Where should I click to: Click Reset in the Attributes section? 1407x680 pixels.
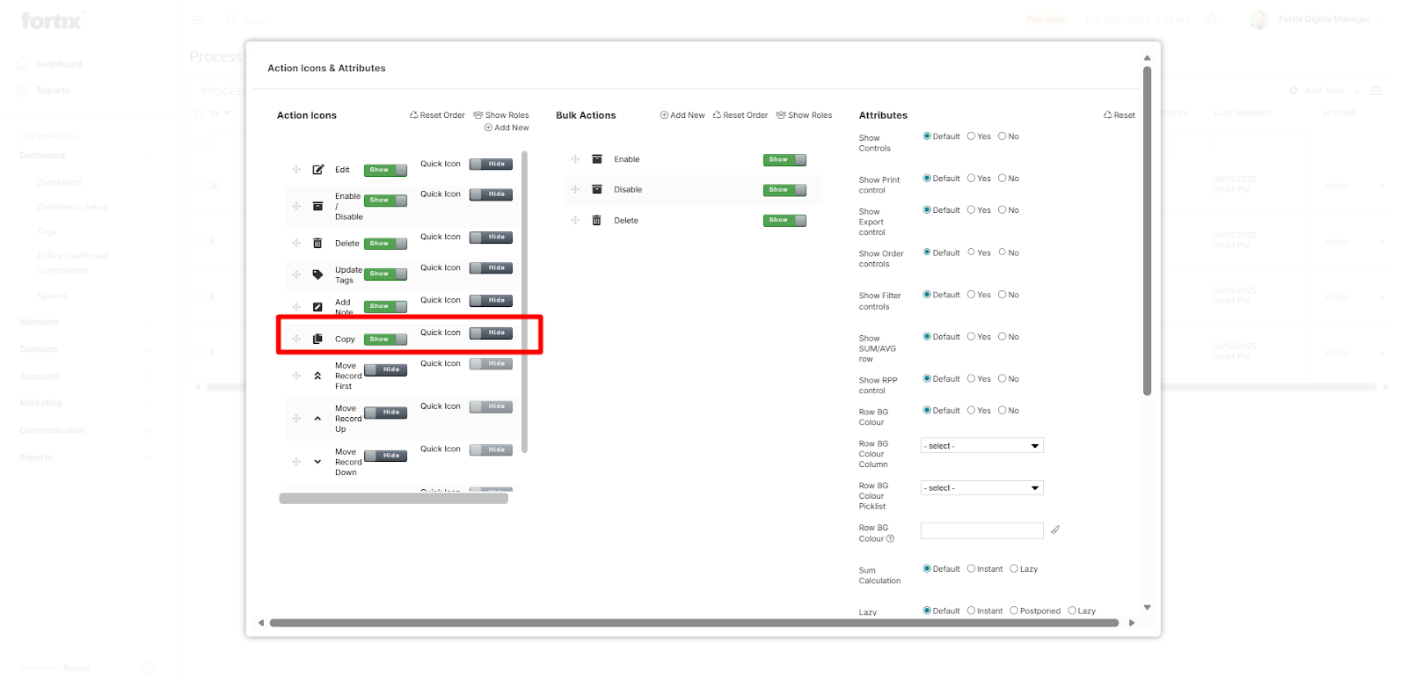(1119, 115)
